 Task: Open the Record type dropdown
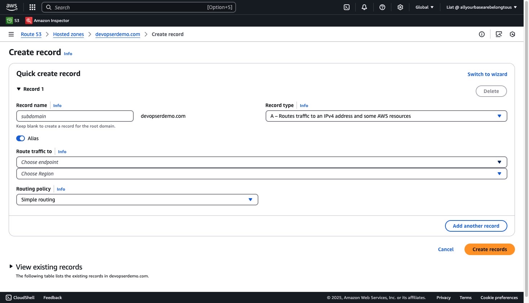(386, 116)
